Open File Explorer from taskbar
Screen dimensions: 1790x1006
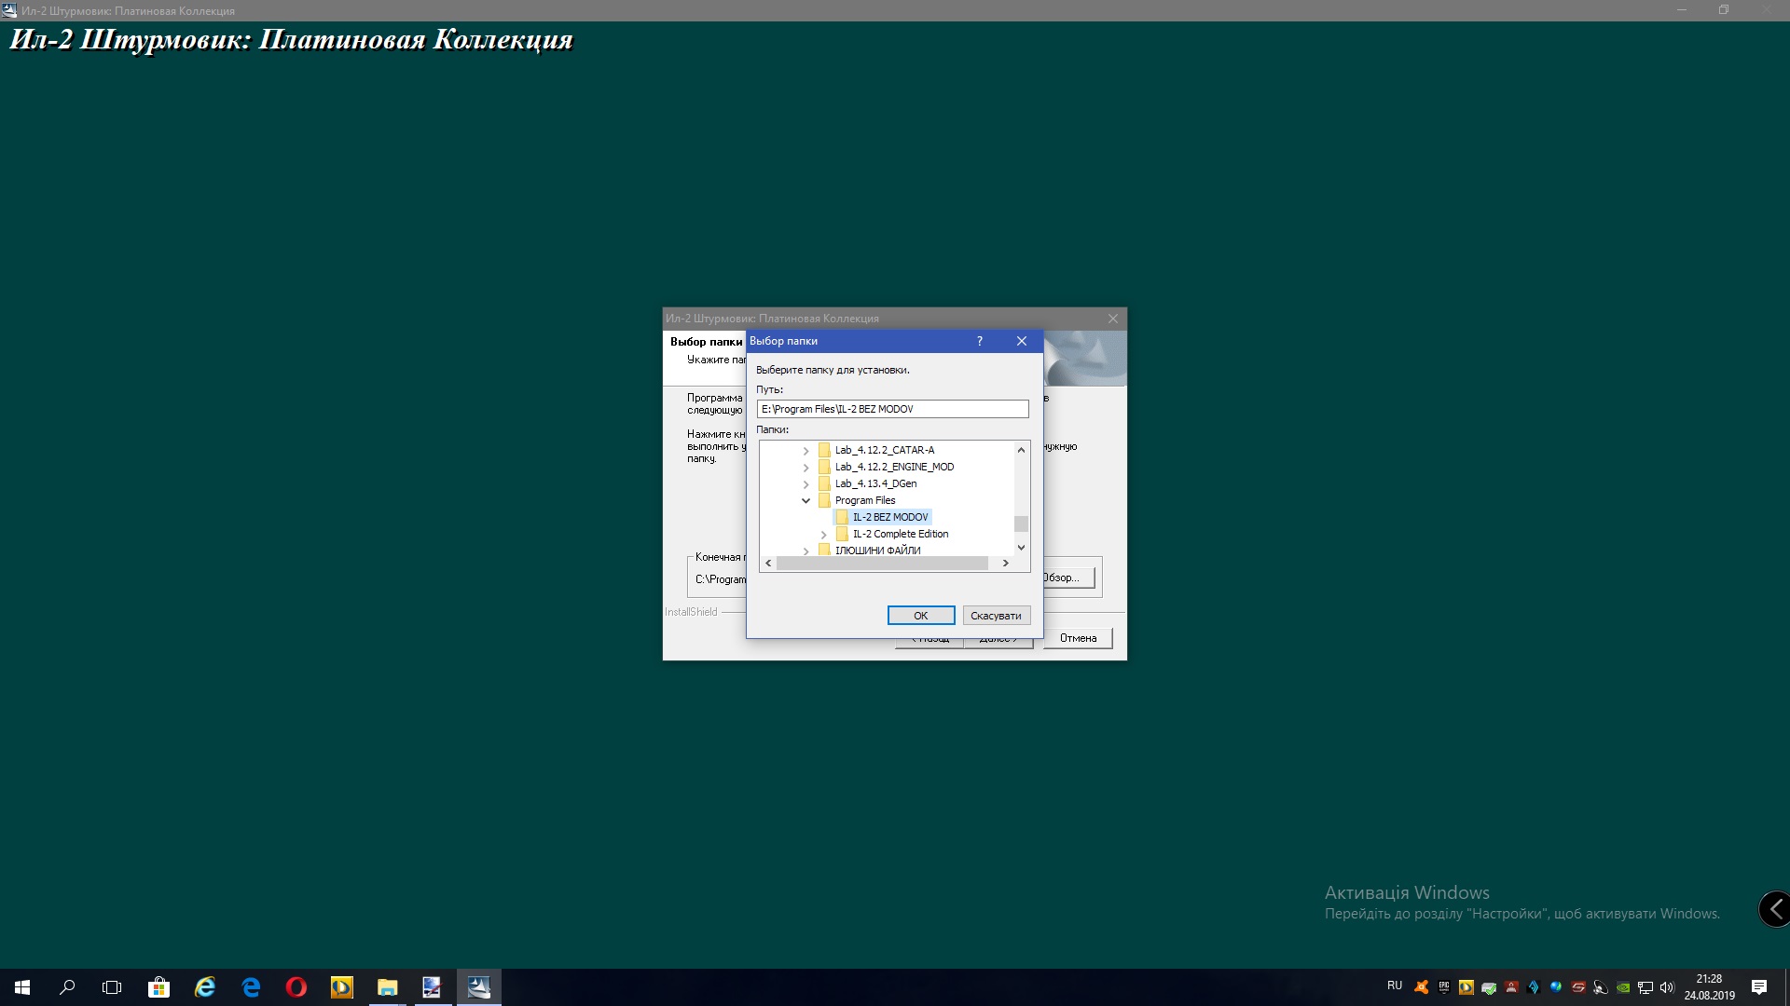387,987
